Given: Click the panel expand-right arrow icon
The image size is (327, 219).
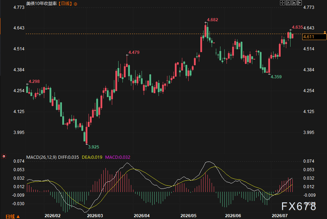Looking at the screenshot, I should click(299, 3).
